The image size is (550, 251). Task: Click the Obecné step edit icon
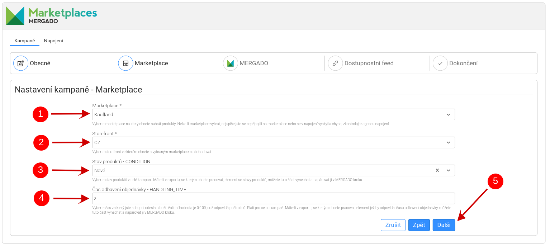tap(21, 63)
